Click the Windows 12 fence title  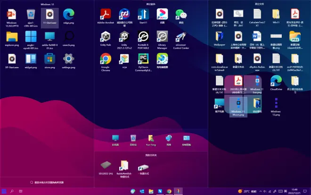pos(47,4)
